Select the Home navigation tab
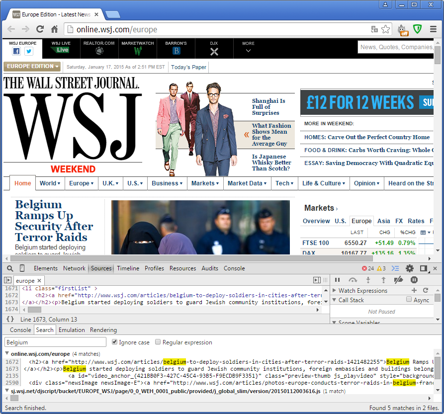The height and width of the screenshot is (414, 444). coord(23,183)
